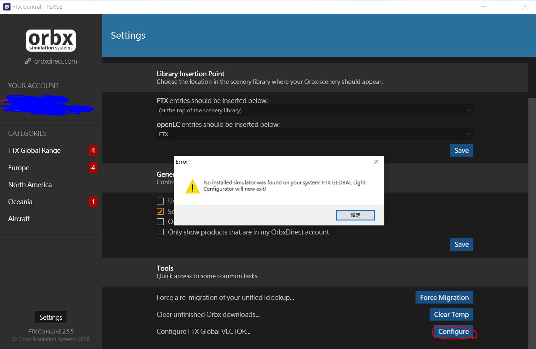Open North America category
This screenshot has width=536, height=349.
tap(30, 185)
